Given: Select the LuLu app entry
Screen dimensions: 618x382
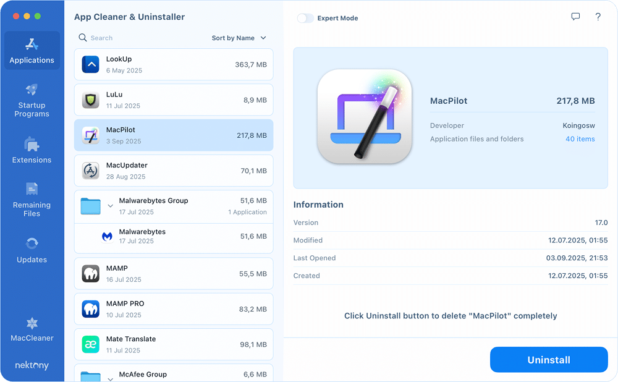Looking at the screenshot, I should 173,100.
